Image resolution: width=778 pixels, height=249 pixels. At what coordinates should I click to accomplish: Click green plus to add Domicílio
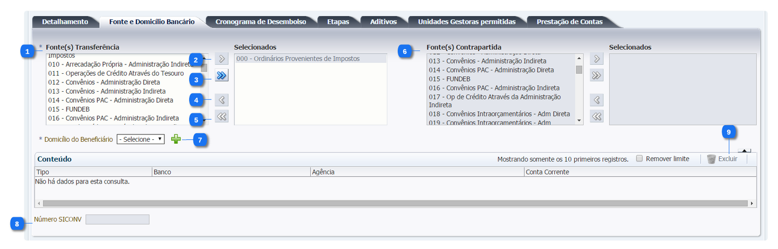[176, 139]
